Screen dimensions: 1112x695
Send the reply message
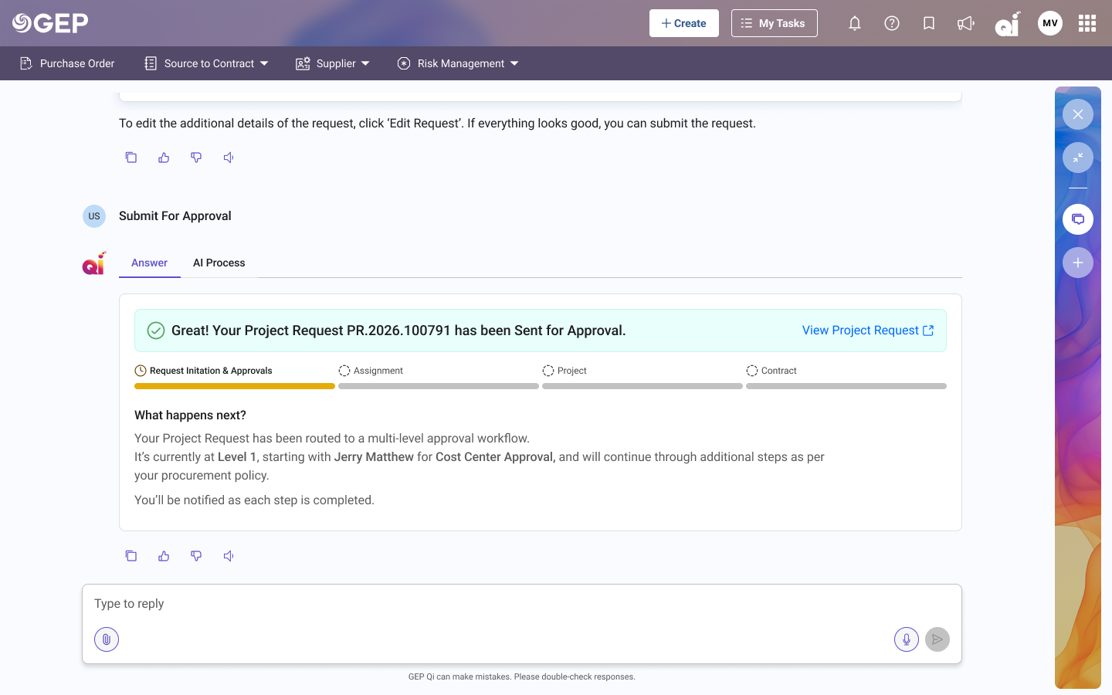tap(937, 639)
